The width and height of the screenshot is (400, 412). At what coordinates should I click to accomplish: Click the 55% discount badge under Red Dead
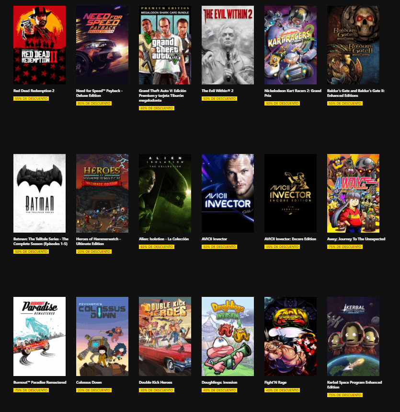point(31,98)
